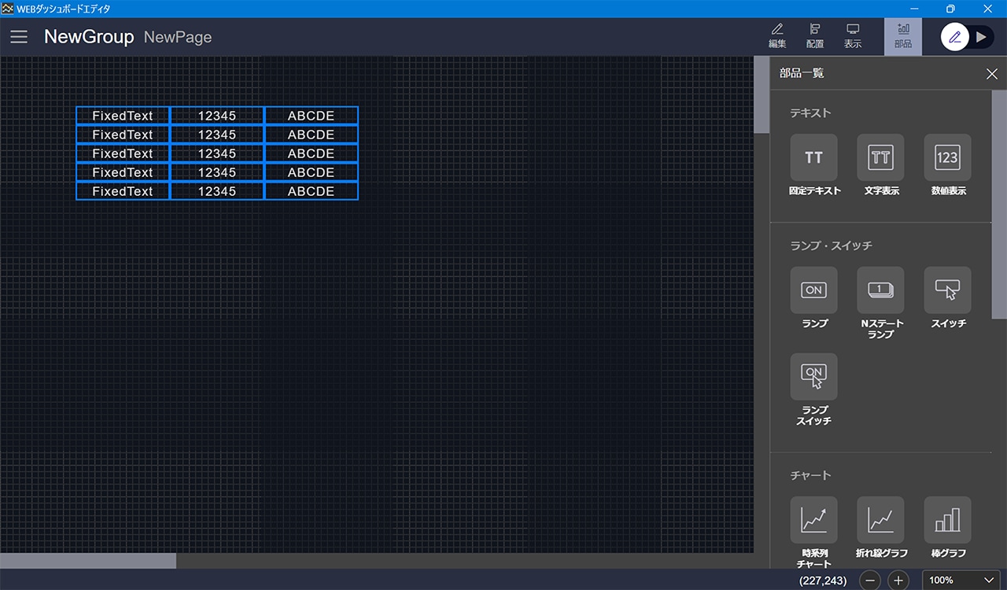Pick the ランプ part icon
Image resolution: width=1007 pixels, height=590 pixels.
pyautogui.click(x=813, y=290)
